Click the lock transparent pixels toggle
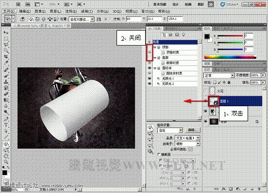 click(215, 82)
